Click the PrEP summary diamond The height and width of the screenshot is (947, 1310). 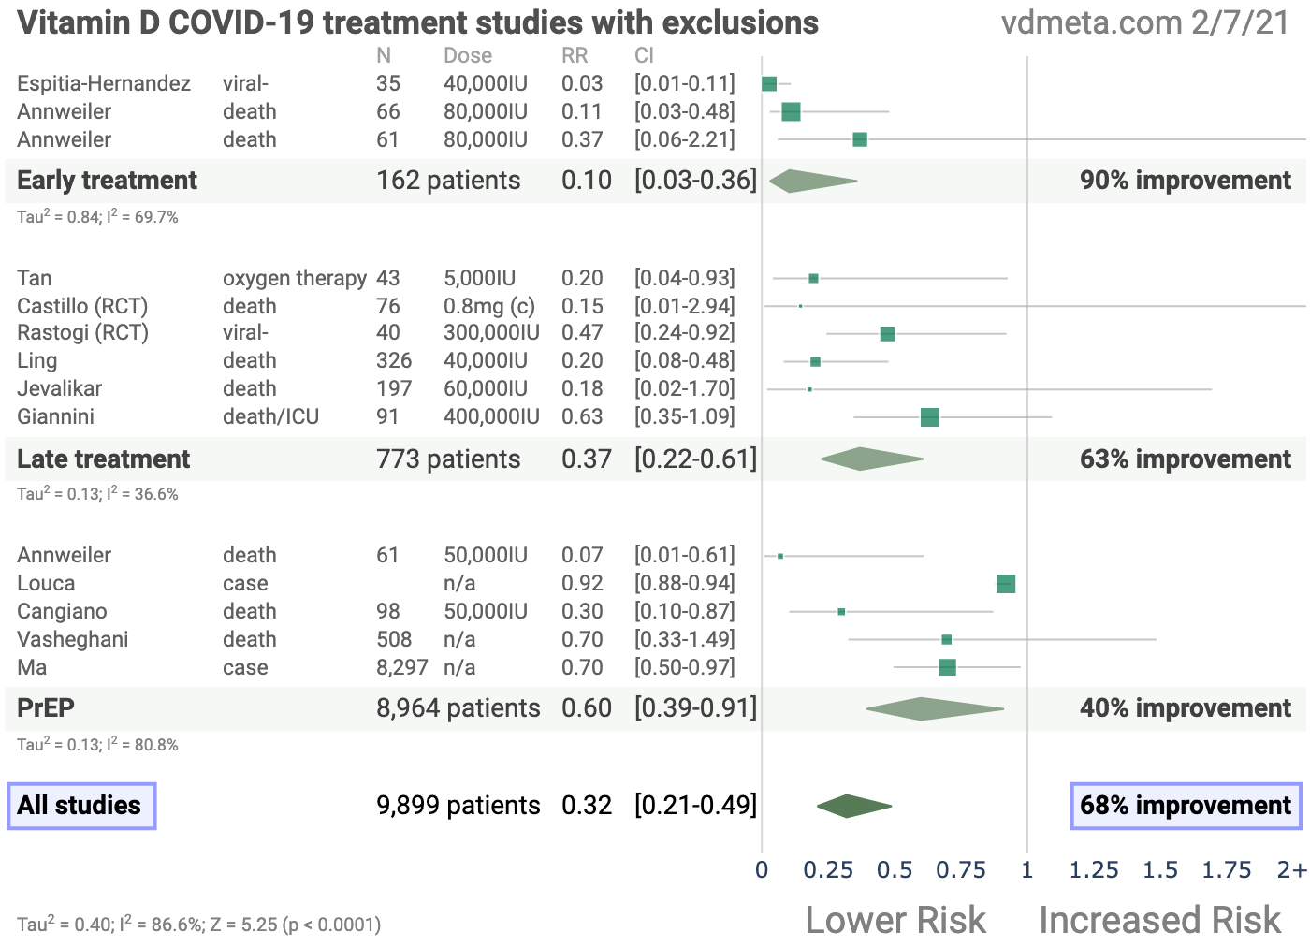tap(934, 708)
